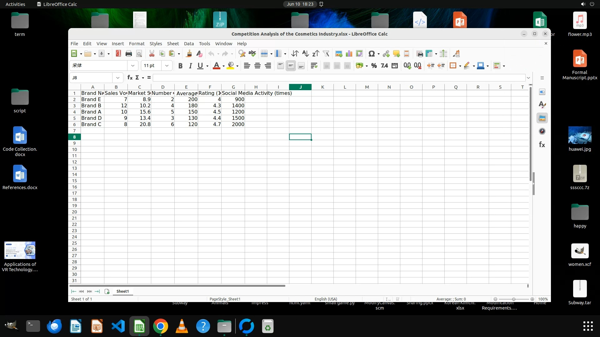Expand the Name Box dropdown arrow

118,78
